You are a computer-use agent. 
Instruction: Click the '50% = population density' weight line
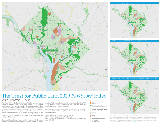coord(59,115)
